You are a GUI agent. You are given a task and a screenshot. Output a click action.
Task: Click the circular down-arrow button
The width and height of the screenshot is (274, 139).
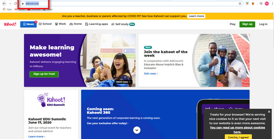click(x=137, y=130)
